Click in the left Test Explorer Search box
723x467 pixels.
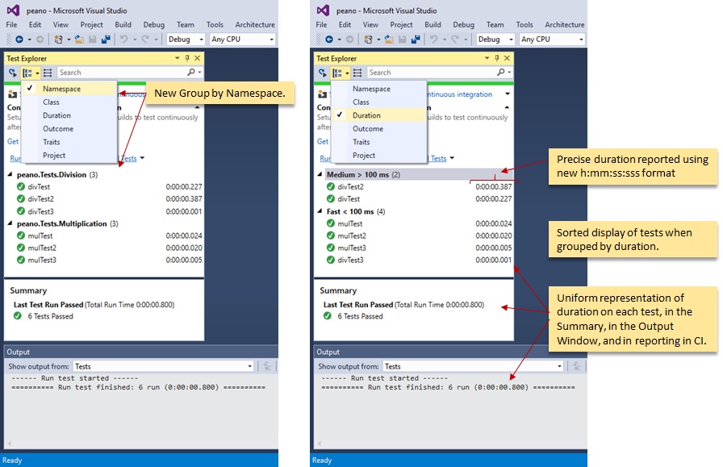122,73
